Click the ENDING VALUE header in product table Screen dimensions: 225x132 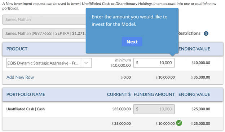(194, 49)
